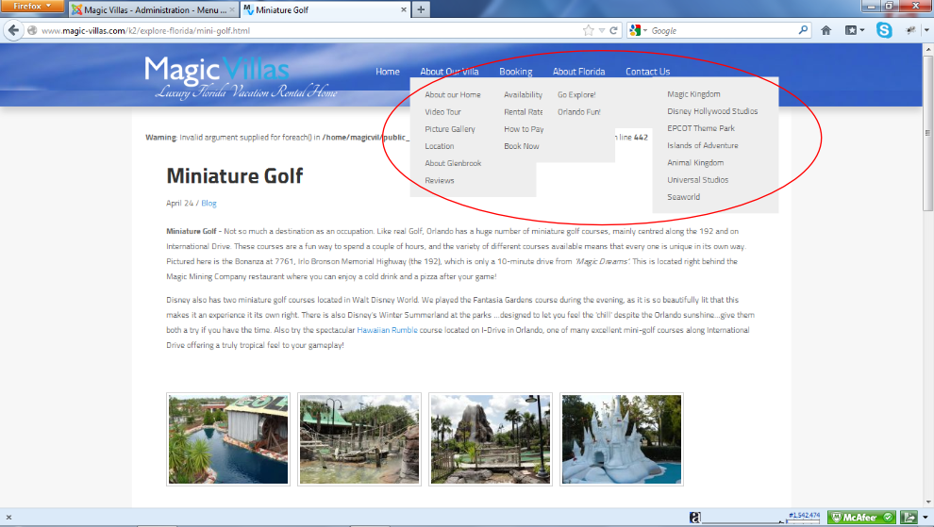
Task: Select Magic Kingdom submenu item
Action: (693, 94)
